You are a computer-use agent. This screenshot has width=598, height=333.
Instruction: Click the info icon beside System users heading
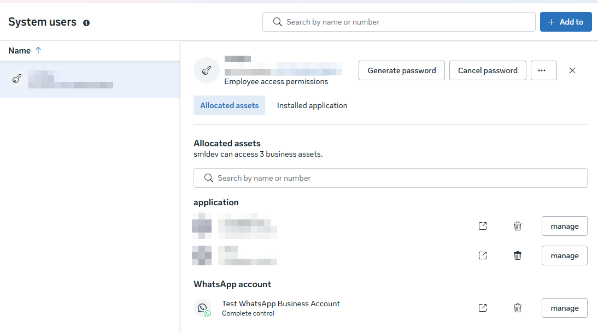pos(86,22)
